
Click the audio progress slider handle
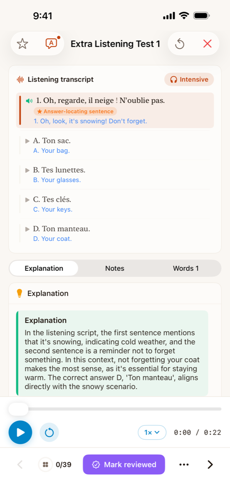[19, 409]
